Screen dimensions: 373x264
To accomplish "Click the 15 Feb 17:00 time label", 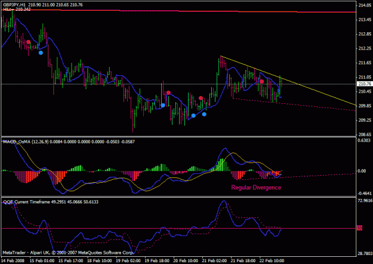I will coord(70,260).
